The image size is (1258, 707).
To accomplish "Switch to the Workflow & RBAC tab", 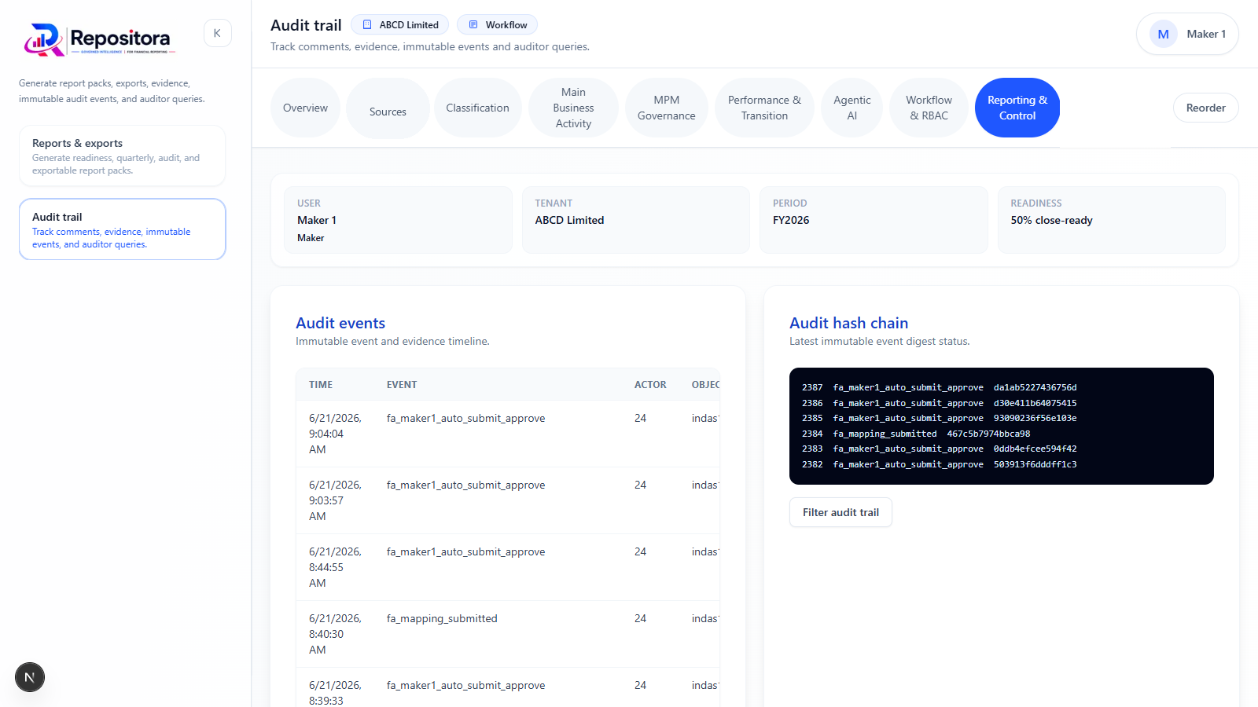I will [929, 108].
